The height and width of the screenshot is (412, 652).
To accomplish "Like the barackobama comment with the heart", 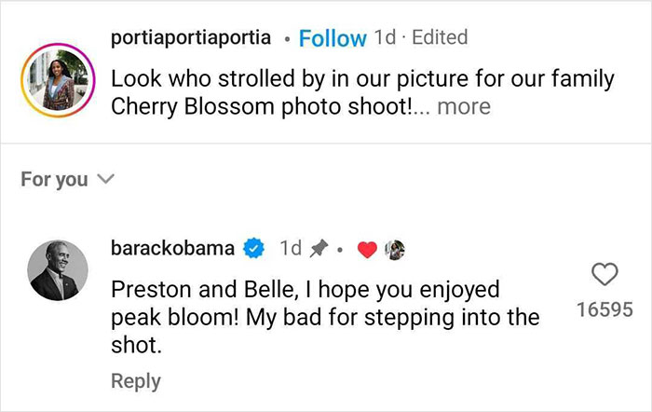I will 605,274.
